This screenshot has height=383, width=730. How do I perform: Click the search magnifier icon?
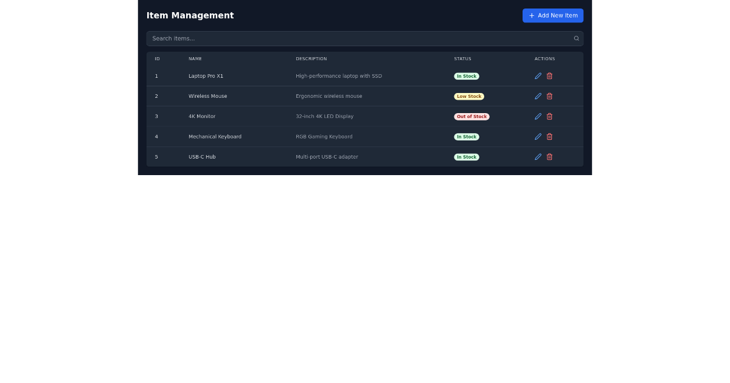click(575, 38)
